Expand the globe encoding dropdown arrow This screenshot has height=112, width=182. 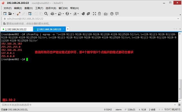pos(71,14)
